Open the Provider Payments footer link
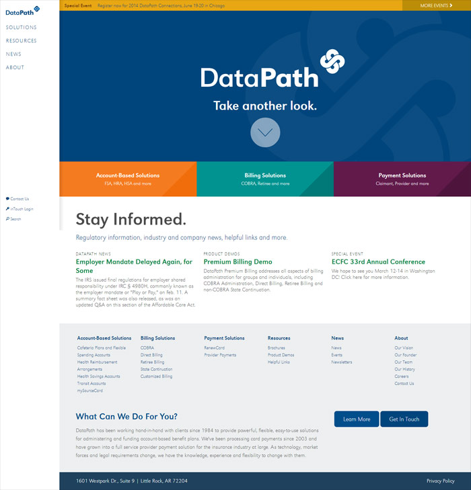 (220, 355)
